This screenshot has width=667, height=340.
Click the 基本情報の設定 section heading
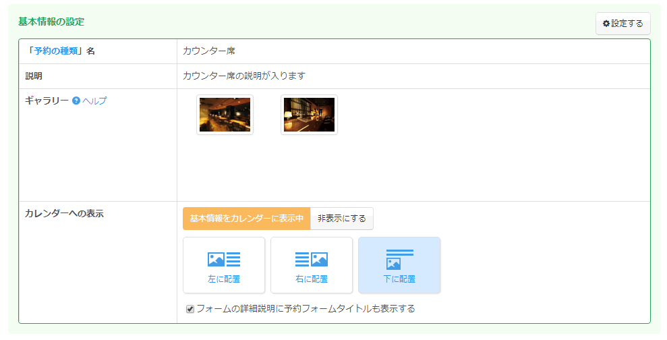tap(51, 22)
